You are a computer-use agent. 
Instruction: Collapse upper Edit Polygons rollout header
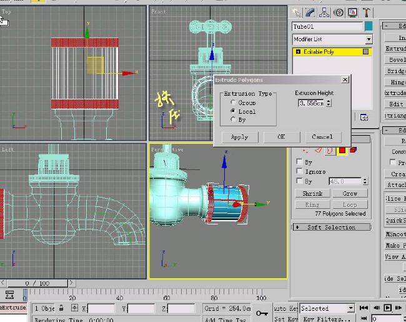pos(394,26)
